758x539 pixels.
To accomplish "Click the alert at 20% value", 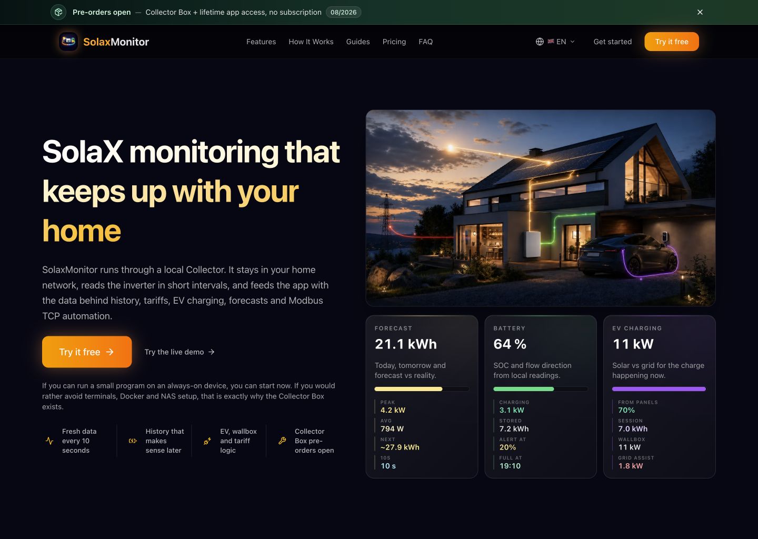I will pyautogui.click(x=508, y=447).
